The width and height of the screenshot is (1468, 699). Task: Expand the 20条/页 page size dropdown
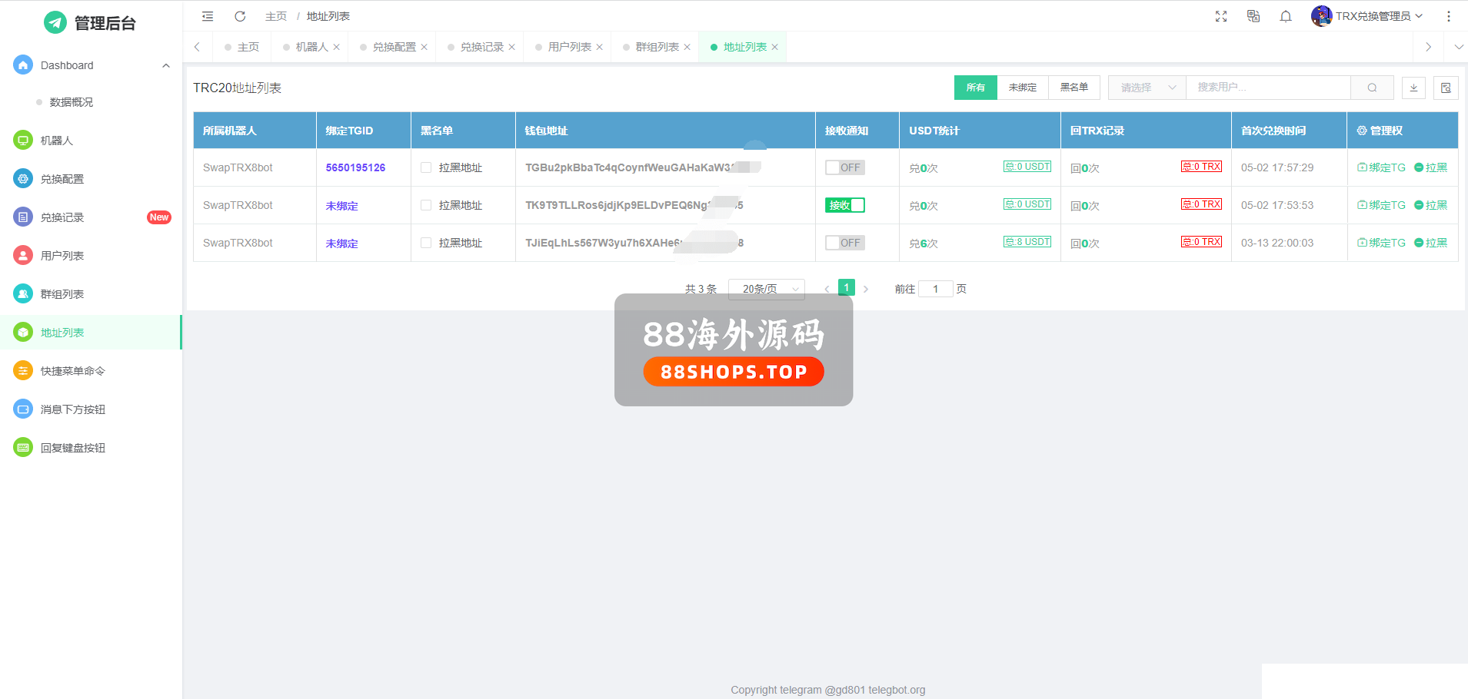pos(766,289)
